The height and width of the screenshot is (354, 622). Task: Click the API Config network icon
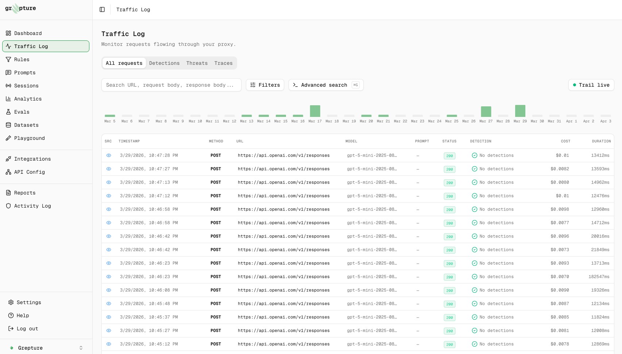8,172
